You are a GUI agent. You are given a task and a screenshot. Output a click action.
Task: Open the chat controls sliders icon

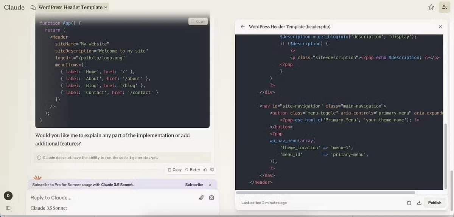tap(445, 7)
